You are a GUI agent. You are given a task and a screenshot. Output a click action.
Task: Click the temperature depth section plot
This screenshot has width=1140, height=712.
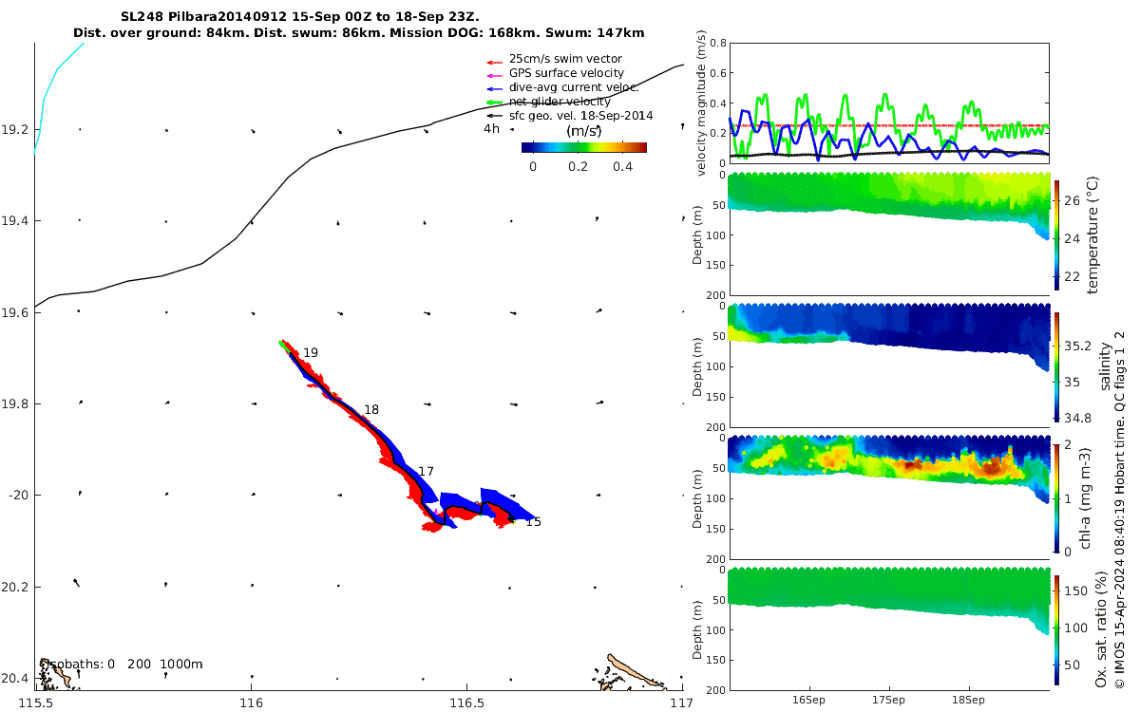coord(888,234)
